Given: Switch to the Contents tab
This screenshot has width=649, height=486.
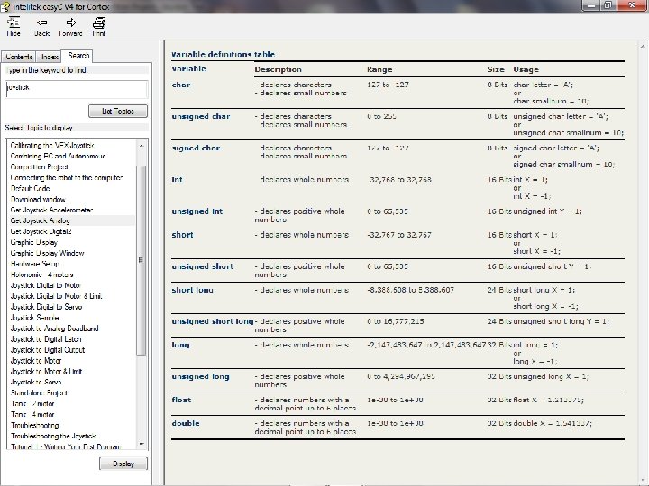Looking at the screenshot, I should pyautogui.click(x=19, y=57).
